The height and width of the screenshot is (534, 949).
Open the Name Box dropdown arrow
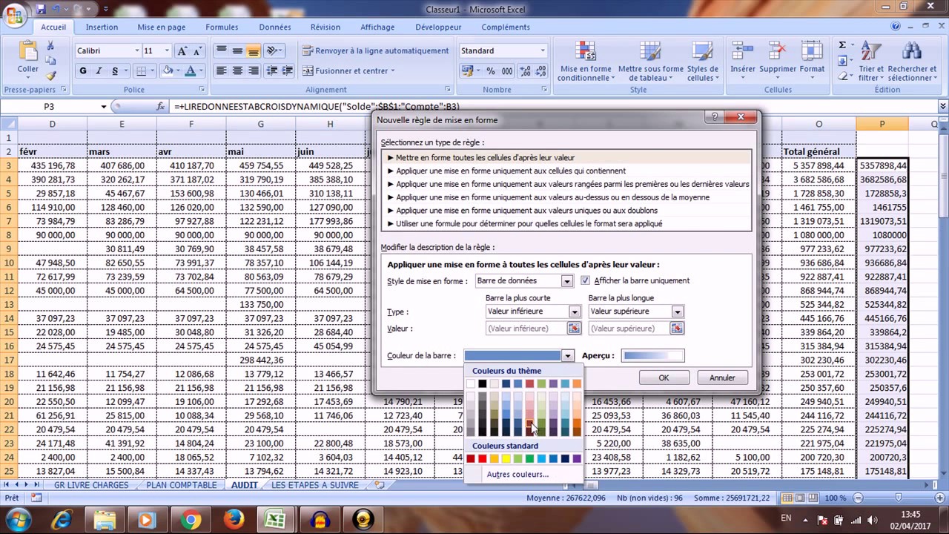tap(104, 107)
